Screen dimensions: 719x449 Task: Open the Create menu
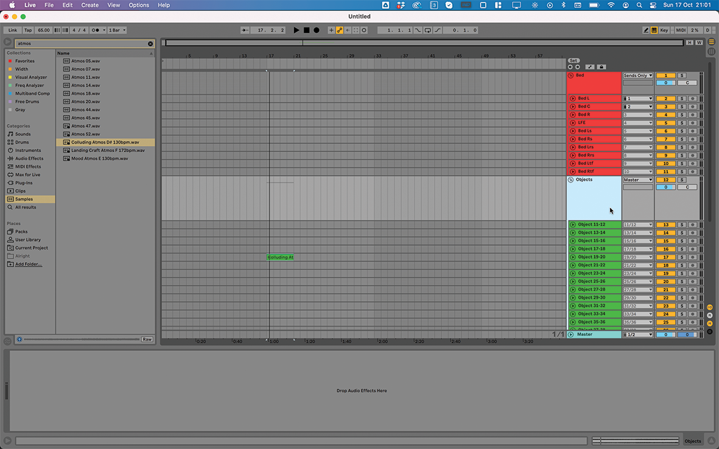[89, 5]
